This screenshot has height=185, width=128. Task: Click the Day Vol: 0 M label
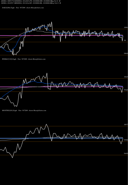pos(56,3)
